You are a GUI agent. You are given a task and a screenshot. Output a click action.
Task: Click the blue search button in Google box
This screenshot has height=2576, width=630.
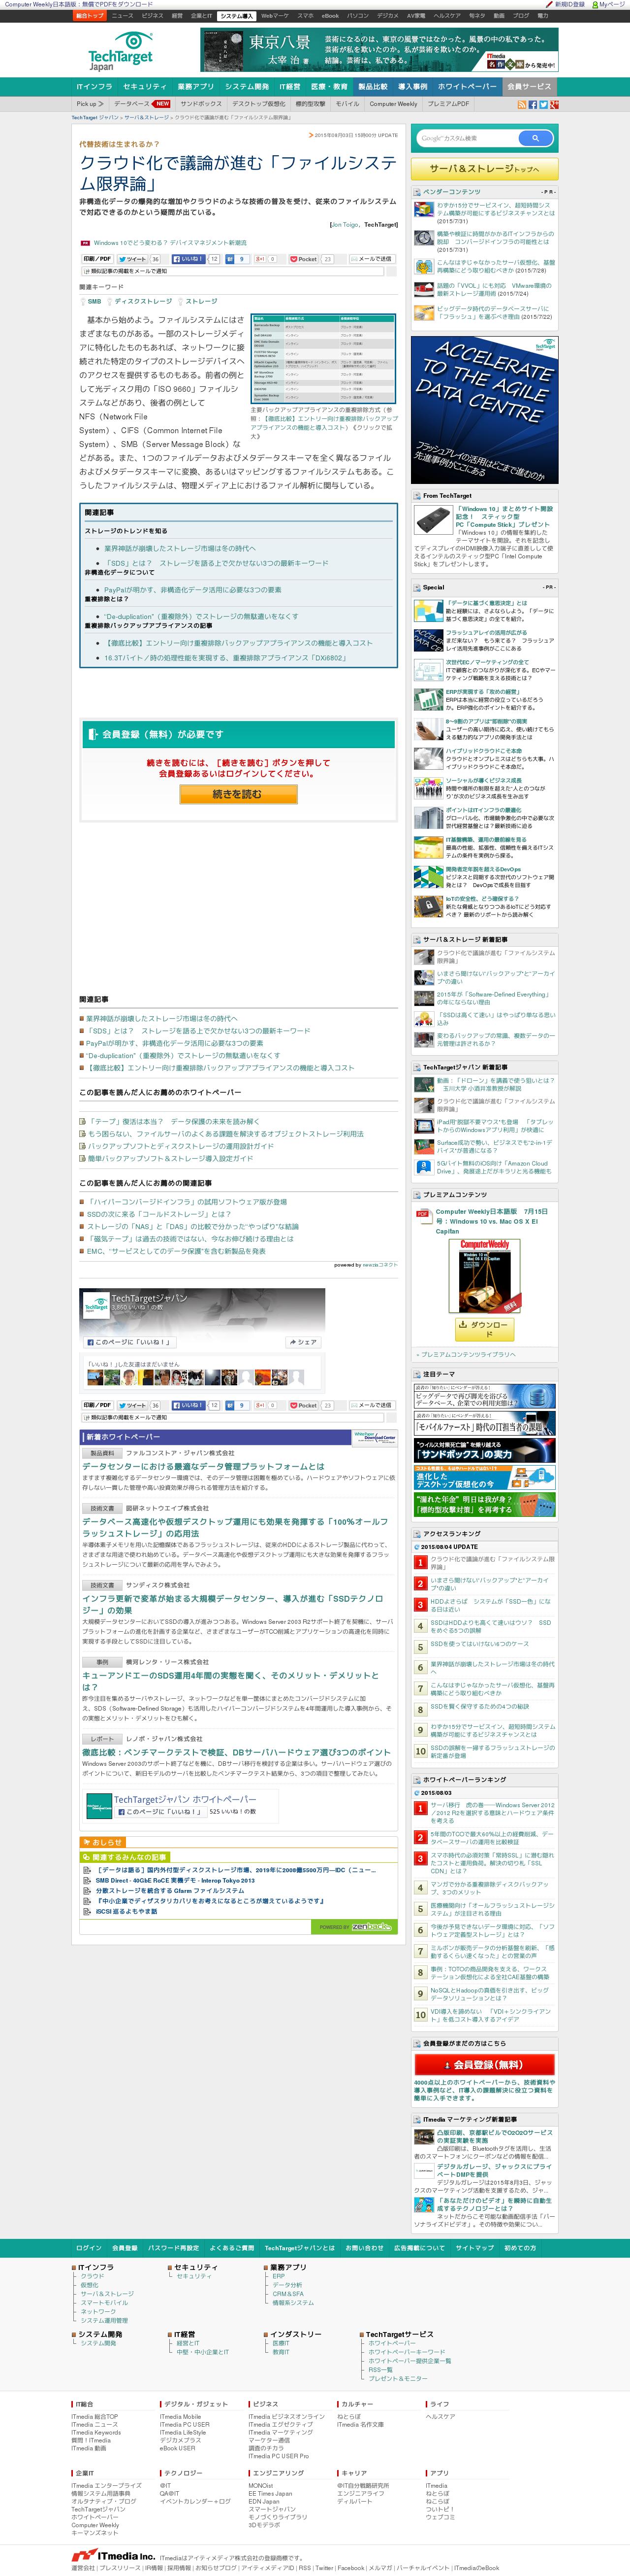536,138
